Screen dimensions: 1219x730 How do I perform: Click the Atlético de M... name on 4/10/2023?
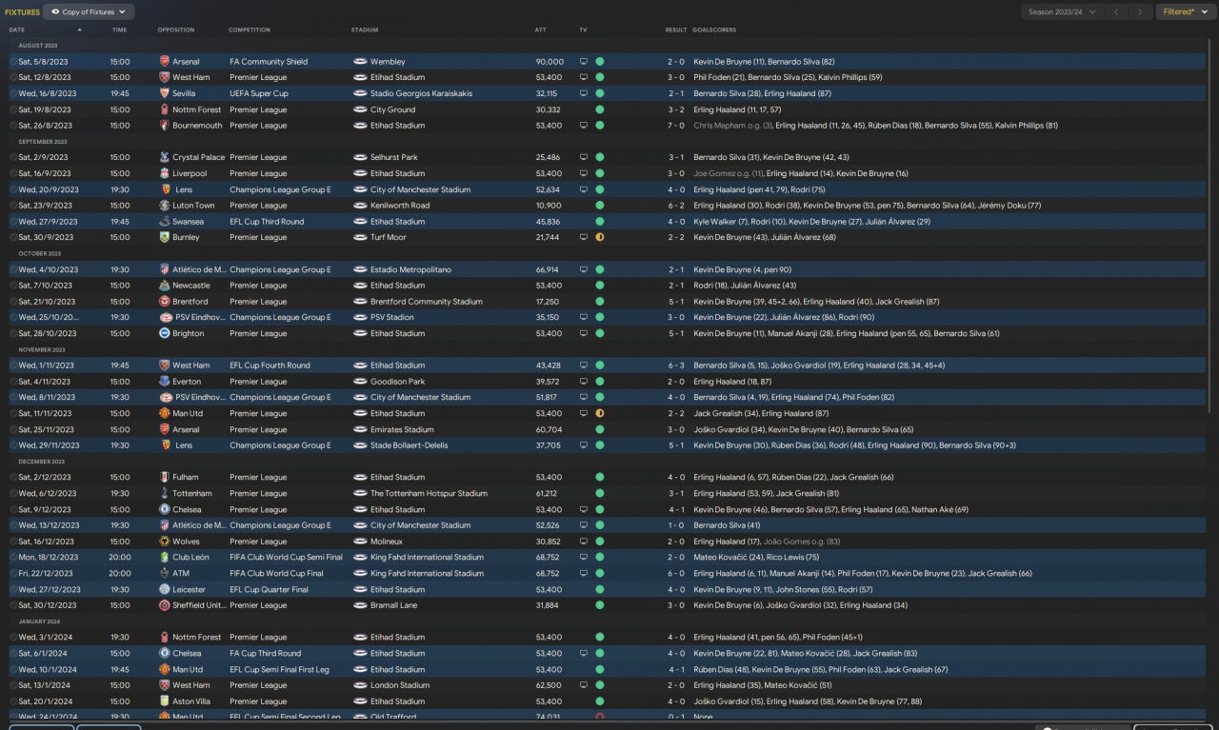[200, 269]
